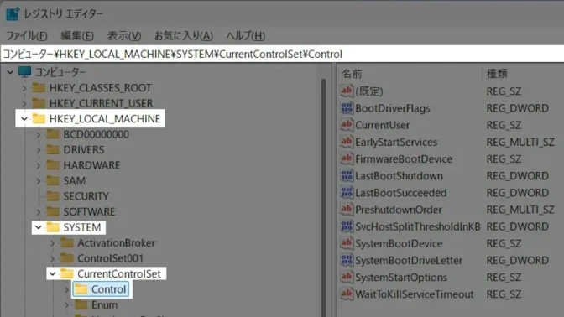Select the SAM folder icon
Image resolution: width=564 pixels, height=317 pixels.
click(53, 180)
